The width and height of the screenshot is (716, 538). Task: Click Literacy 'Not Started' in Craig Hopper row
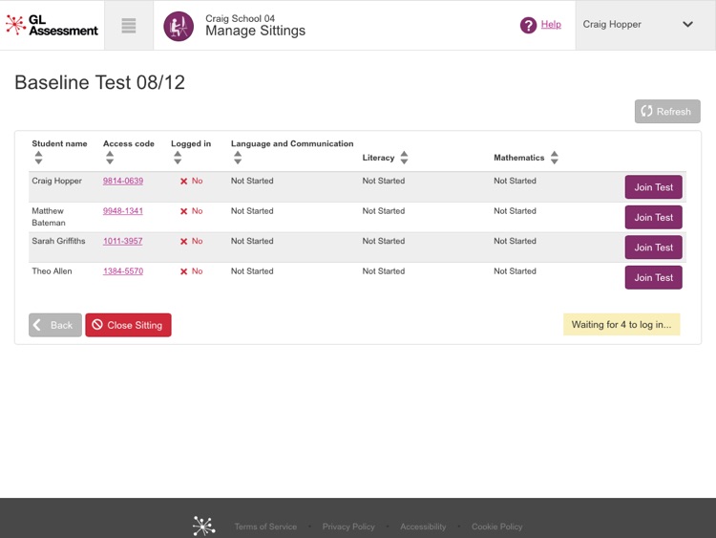point(384,181)
